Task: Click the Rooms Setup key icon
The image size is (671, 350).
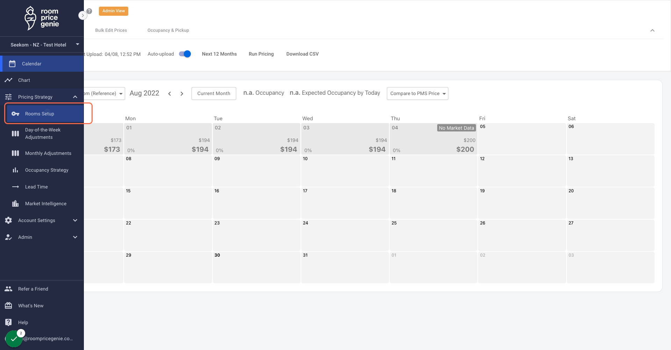Action: [15, 114]
